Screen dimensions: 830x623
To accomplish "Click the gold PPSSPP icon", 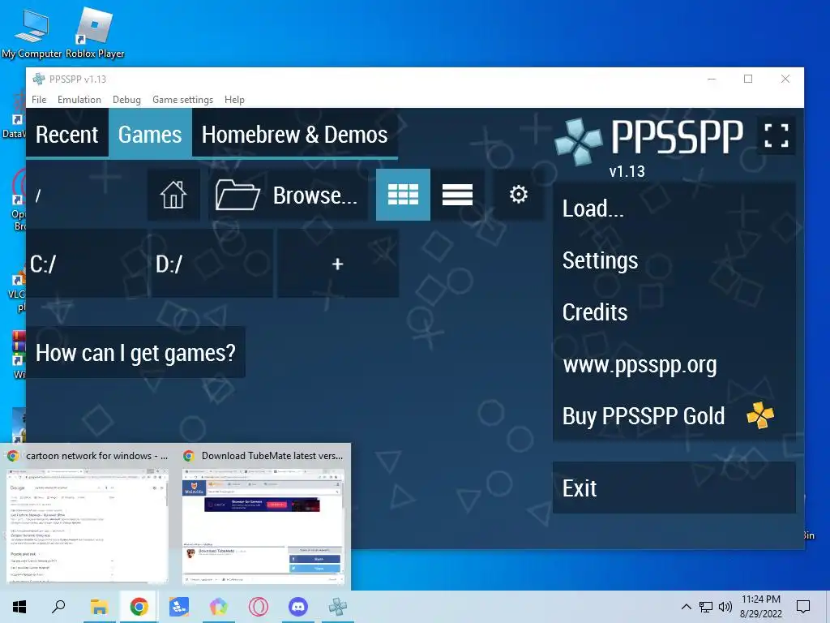I will point(760,415).
